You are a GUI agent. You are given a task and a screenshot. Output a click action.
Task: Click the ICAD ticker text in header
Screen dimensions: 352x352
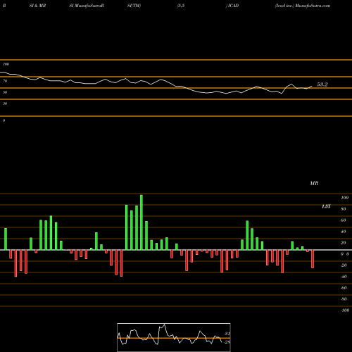tap(233, 6)
